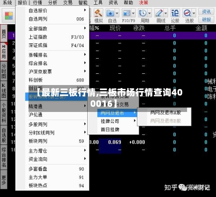The image size is (216, 197).
Task: Expand the 画线 dropdown arrow
Action: 166,13
